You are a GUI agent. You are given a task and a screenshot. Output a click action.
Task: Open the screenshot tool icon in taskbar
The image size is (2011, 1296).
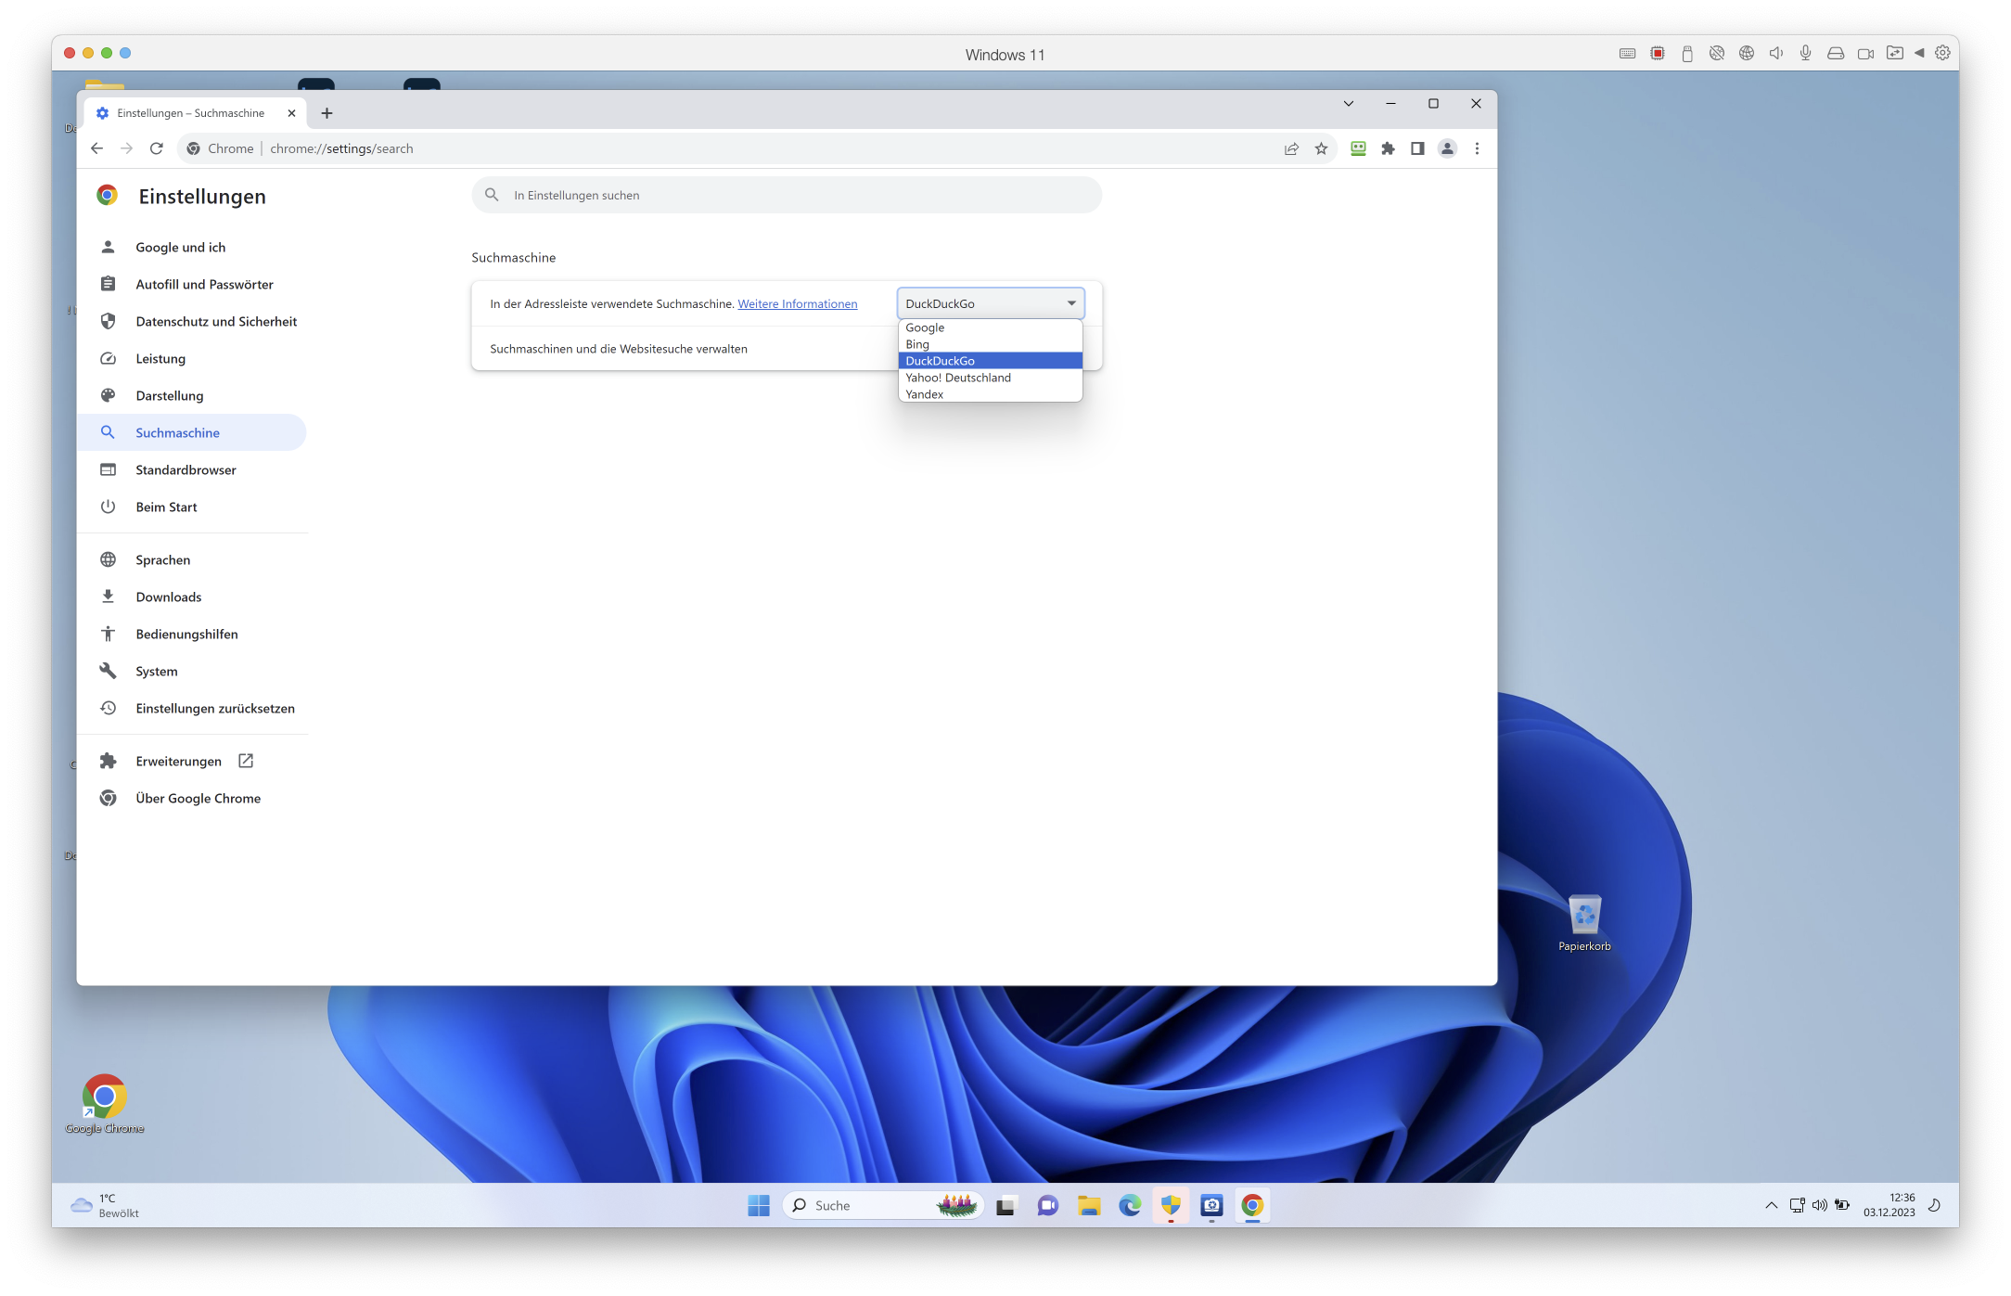click(1211, 1205)
